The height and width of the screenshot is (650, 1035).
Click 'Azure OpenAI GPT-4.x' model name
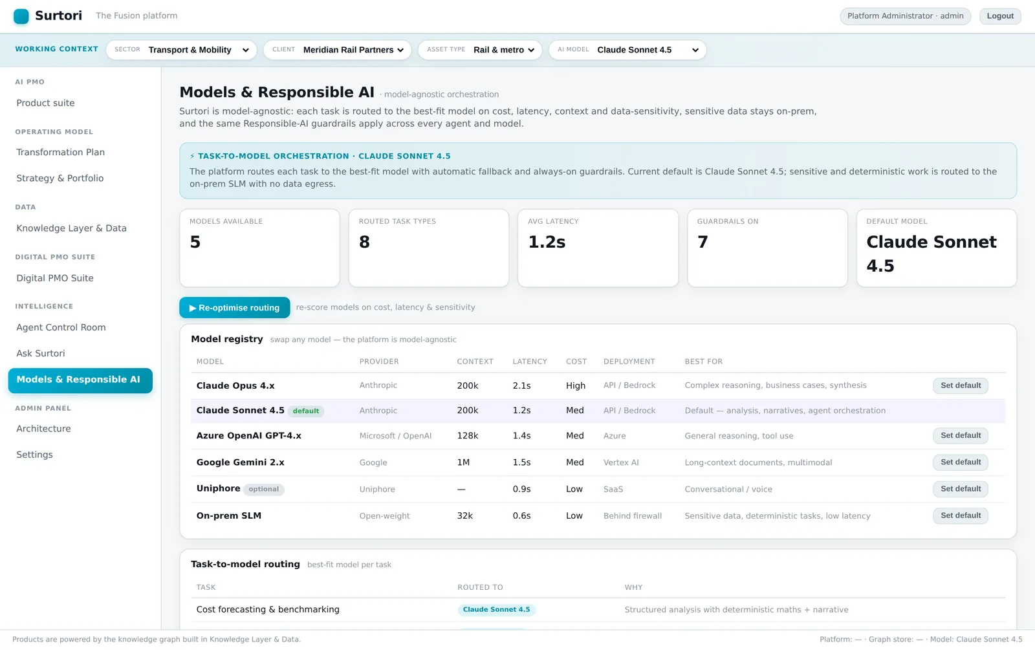point(249,436)
